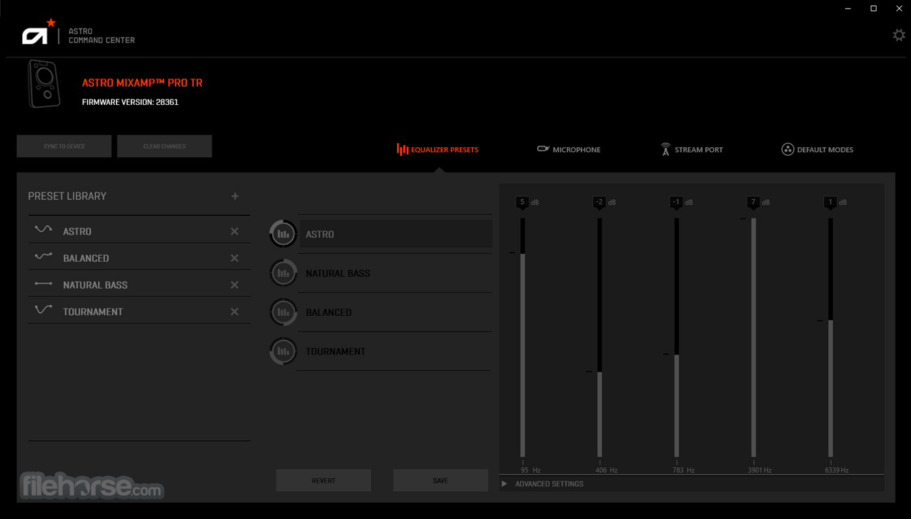Click the -2 dB value box
Viewport: 911px width, 519px height.
point(599,203)
